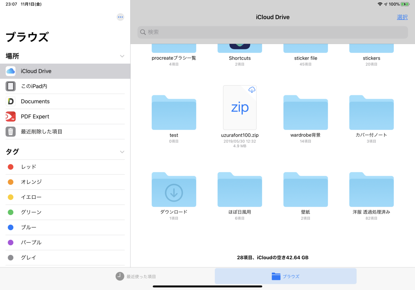Select the パープル tag
The width and height of the screenshot is (415, 290).
coord(65,243)
